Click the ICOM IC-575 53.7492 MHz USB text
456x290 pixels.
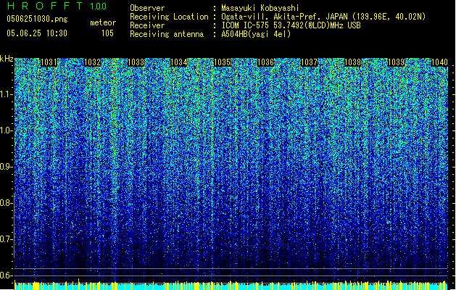tap(291, 25)
